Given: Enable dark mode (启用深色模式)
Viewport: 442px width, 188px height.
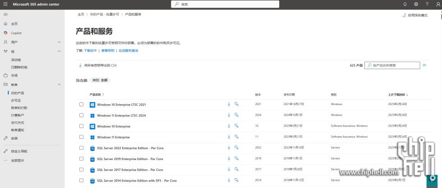Looking at the screenshot, I should (415, 15).
